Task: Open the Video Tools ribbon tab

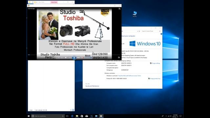Action: [x=54, y=2]
